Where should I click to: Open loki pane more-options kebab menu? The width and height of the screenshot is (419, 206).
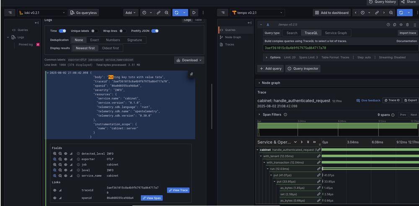pos(203,13)
